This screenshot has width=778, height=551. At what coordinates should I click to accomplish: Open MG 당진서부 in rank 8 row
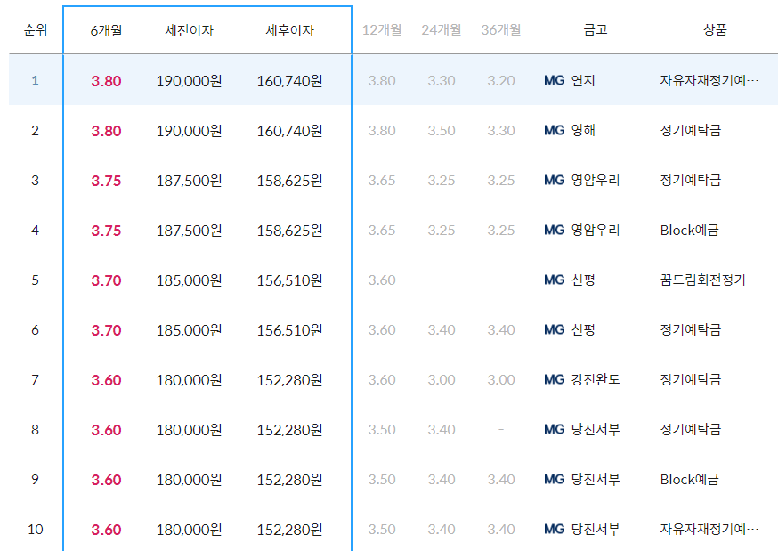coord(581,429)
